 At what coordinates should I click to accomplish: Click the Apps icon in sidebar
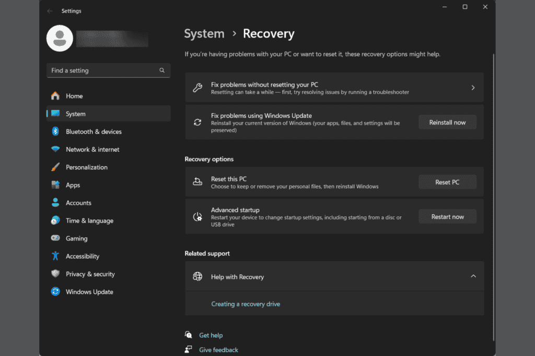tap(55, 185)
